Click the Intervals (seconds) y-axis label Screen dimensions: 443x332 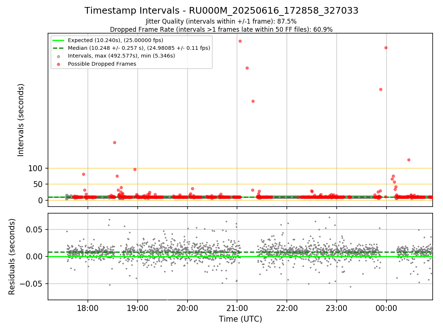tap(21, 120)
